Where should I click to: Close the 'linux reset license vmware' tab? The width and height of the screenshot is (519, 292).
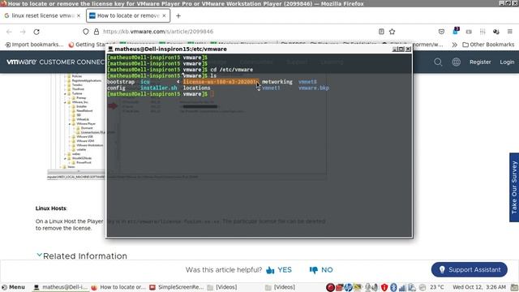click(79, 15)
